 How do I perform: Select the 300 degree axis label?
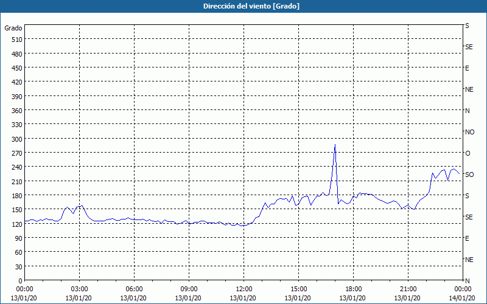tap(17, 139)
